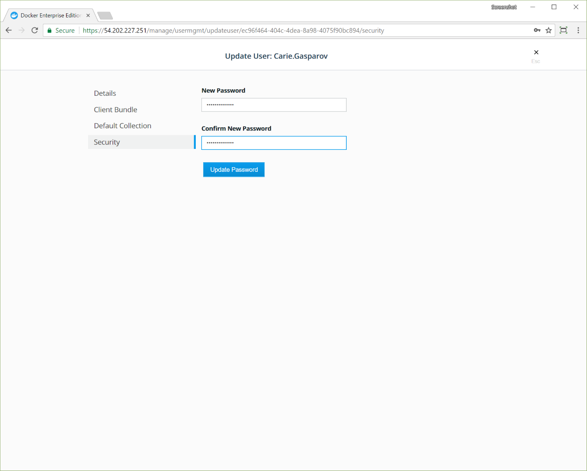Close the Docker Enterprise Edition tab
Viewport: 587px width, 471px height.
88,16
